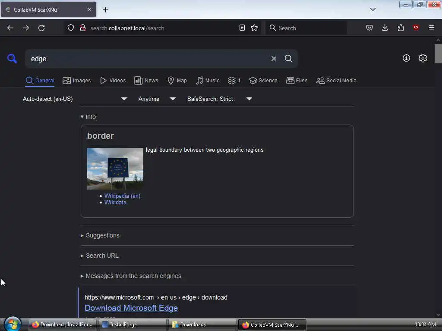Click the microsoft.com result URL text

[x=156, y=297]
